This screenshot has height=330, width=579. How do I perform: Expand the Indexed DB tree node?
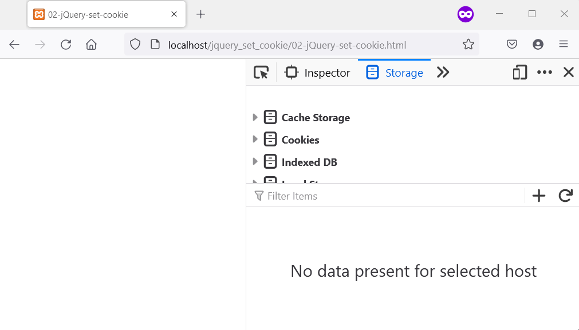click(x=255, y=162)
